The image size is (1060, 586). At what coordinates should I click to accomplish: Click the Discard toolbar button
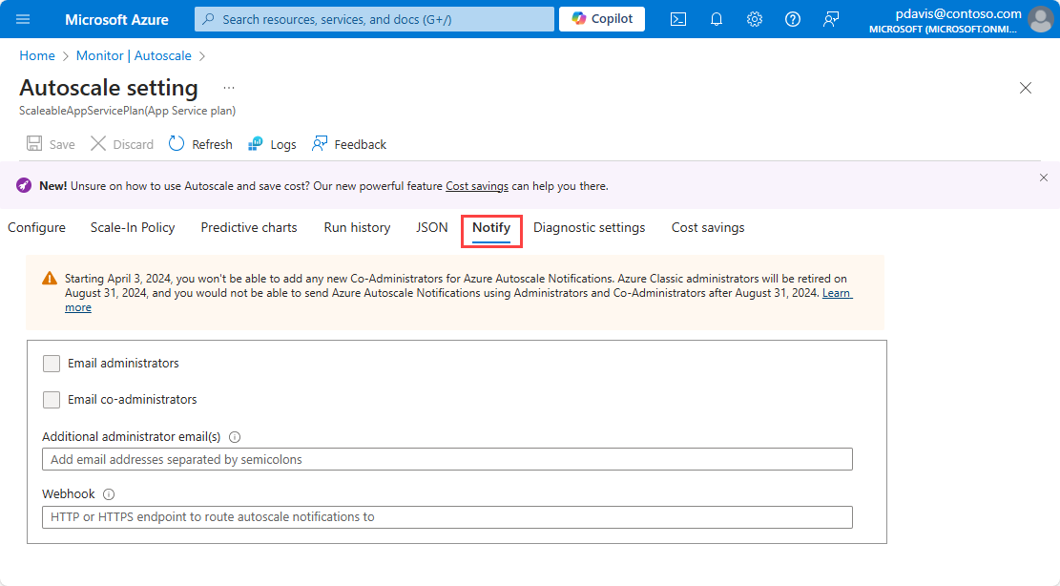[x=122, y=144]
